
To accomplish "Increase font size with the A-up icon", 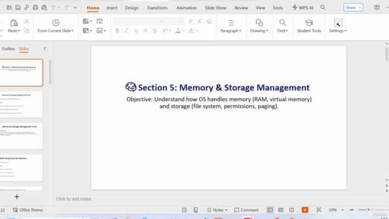I will (190, 21).
